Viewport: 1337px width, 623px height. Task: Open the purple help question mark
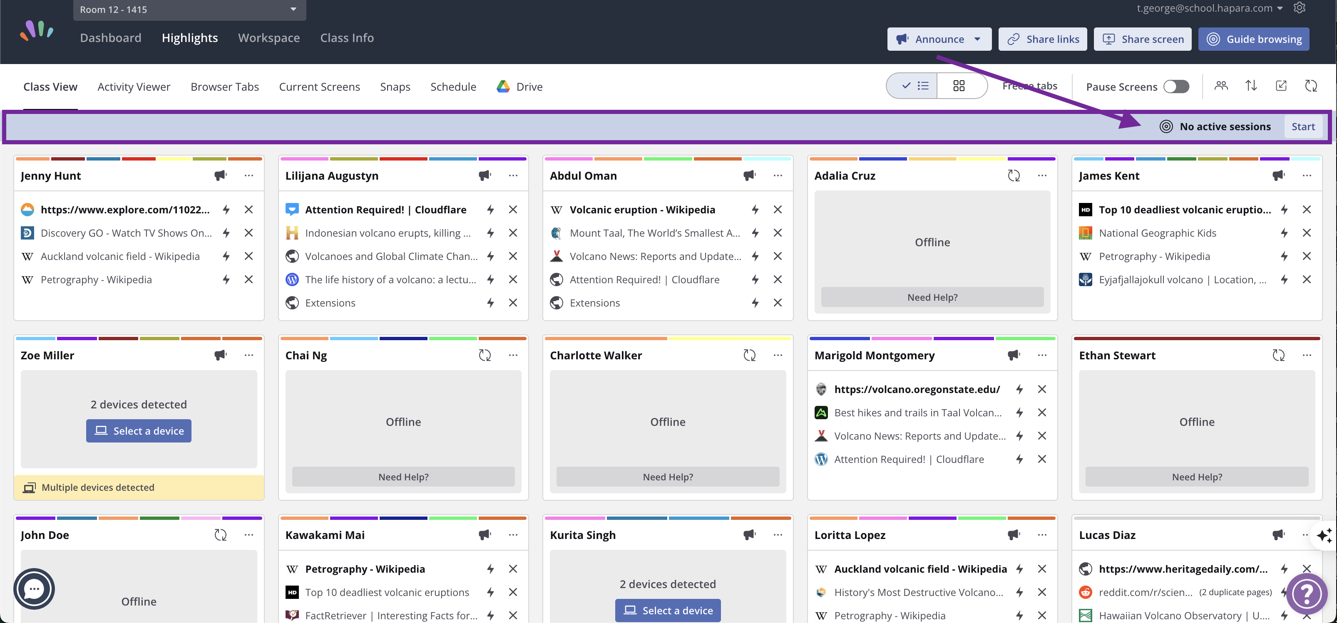point(1306,593)
